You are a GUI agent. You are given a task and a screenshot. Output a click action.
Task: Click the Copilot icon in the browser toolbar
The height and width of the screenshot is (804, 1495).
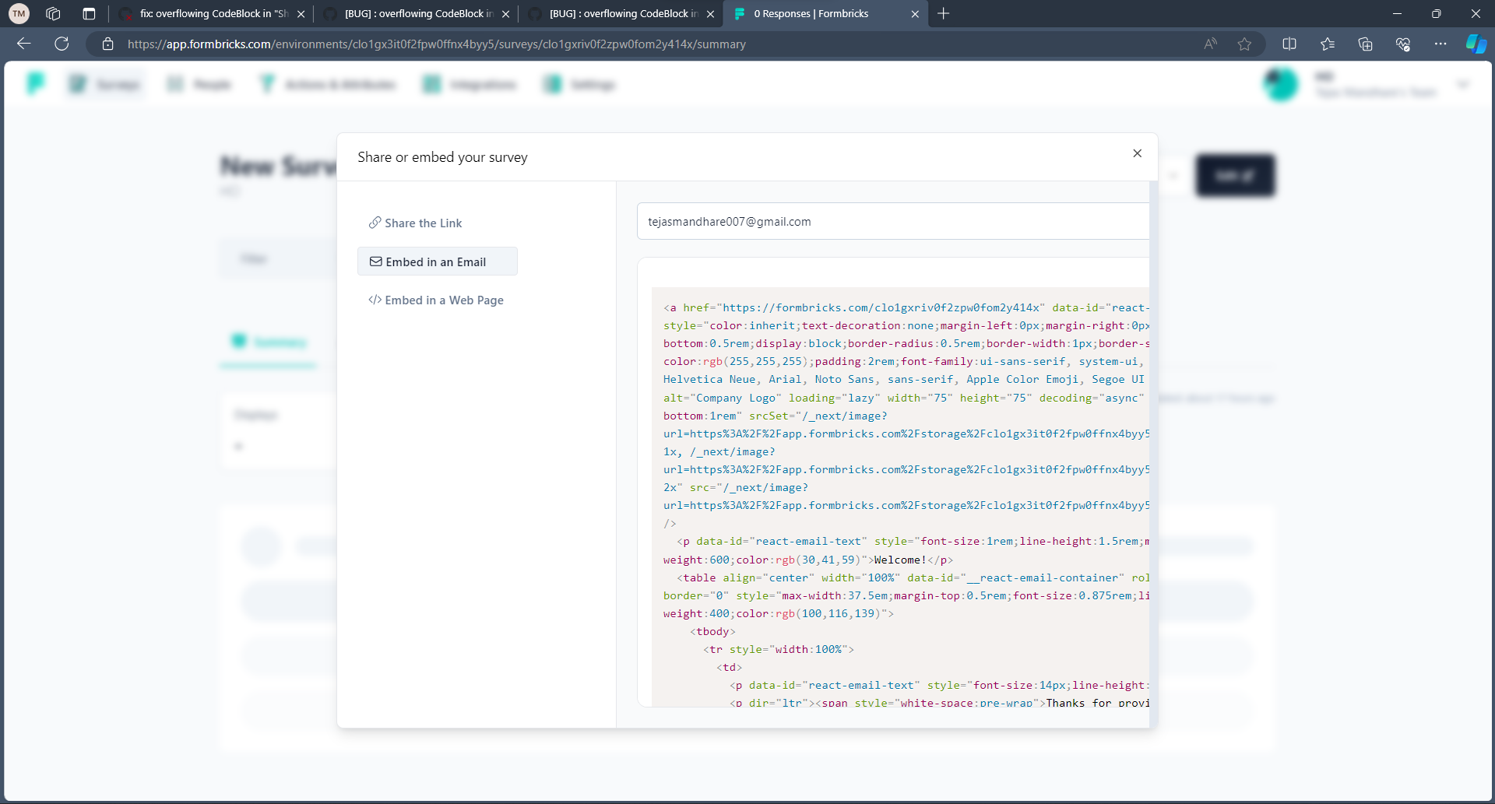tap(1476, 44)
